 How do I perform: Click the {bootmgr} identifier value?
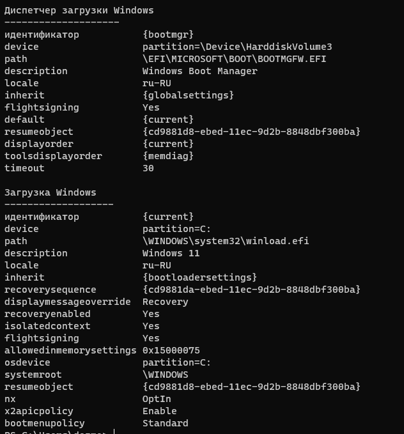click(168, 35)
